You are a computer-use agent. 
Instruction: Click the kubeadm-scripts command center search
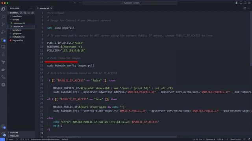(x=130, y=3)
